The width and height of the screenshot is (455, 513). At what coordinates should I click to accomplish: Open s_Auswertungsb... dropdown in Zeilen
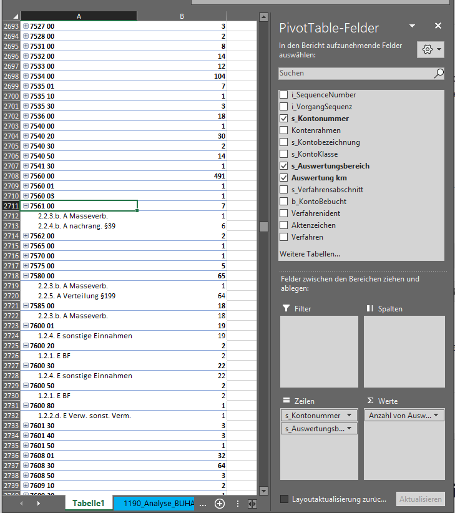350,428
